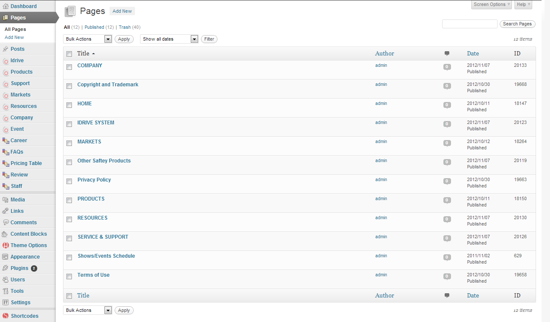Expand the Screen Options panel
Viewport: 550px width, 322px height.
point(492,5)
